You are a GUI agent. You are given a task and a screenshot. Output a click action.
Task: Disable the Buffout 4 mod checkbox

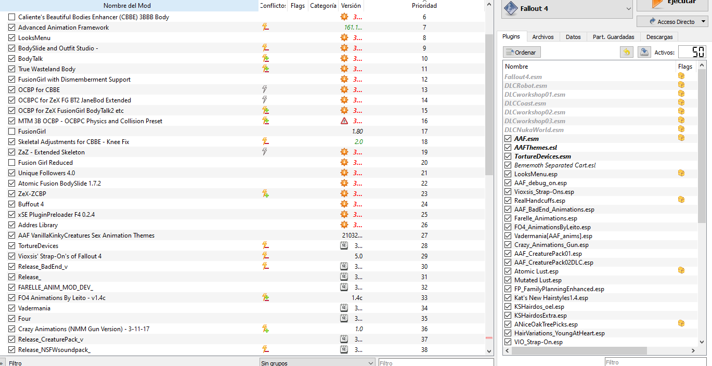(12, 204)
